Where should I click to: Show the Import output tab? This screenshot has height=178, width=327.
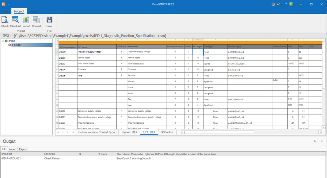coord(13,149)
